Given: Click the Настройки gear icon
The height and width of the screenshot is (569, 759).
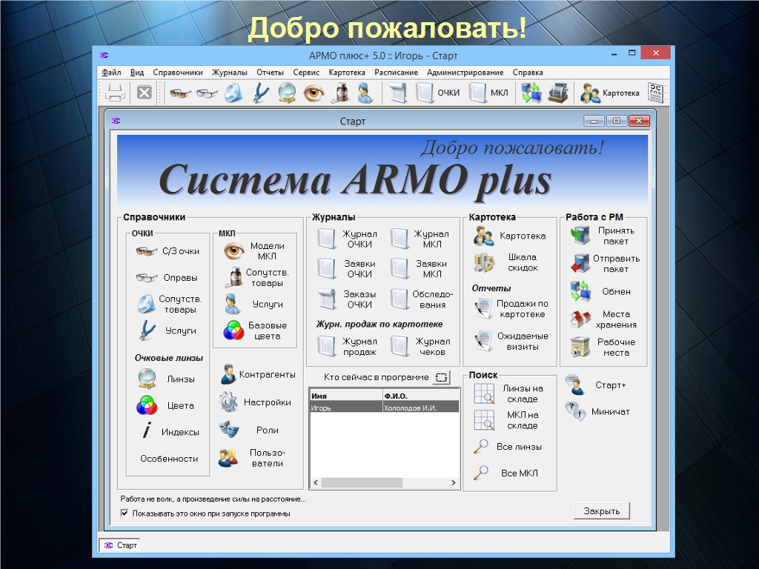Looking at the screenshot, I should 228,402.
